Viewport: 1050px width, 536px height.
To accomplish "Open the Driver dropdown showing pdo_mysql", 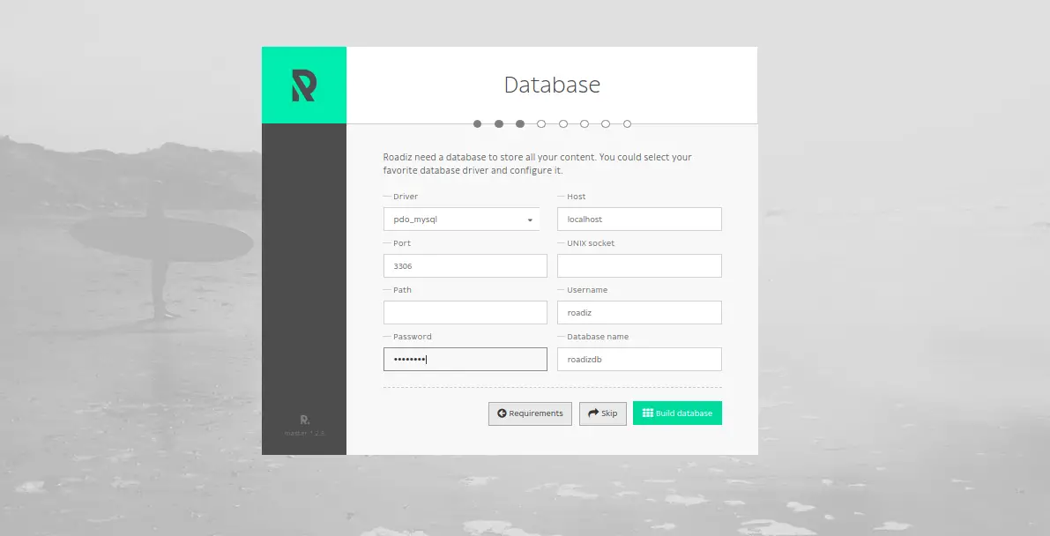I will pos(461,220).
